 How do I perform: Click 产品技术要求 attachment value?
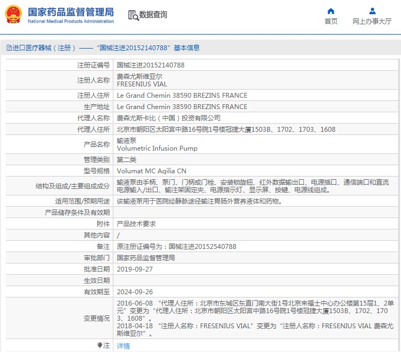point(136,224)
